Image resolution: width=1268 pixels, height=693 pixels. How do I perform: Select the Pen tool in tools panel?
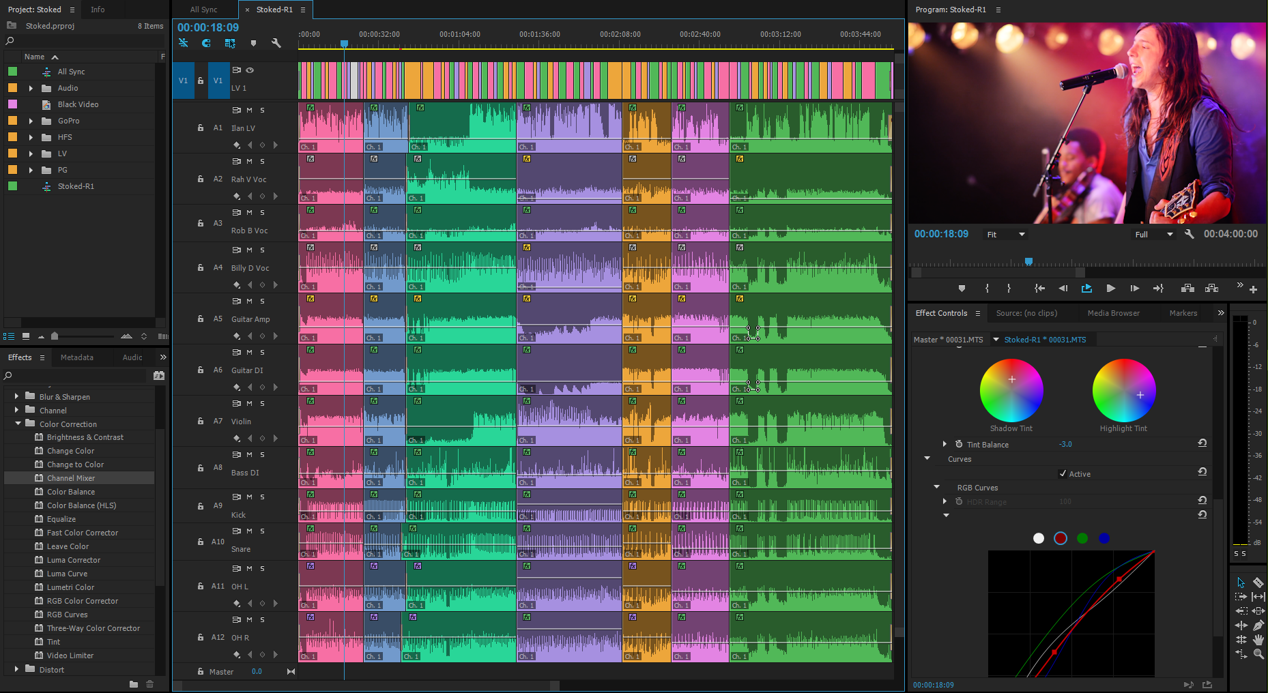click(x=1258, y=625)
